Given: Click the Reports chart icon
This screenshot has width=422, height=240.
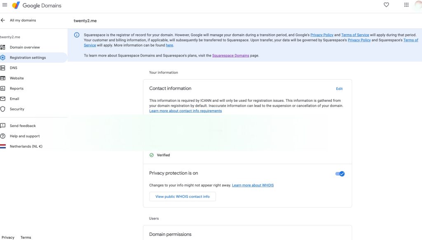Looking at the screenshot, I should pos(3,88).
